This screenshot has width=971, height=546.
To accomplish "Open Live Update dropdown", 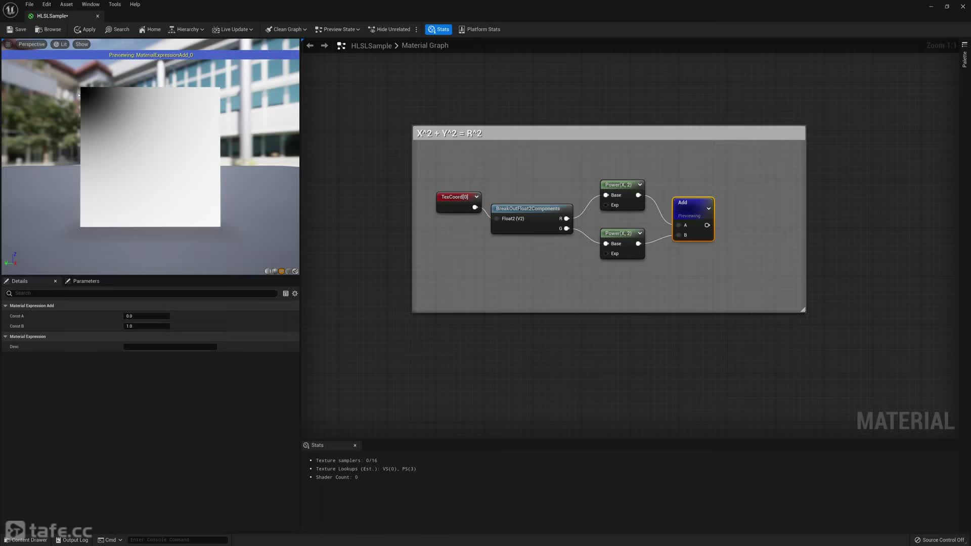I will click(233, 29).
